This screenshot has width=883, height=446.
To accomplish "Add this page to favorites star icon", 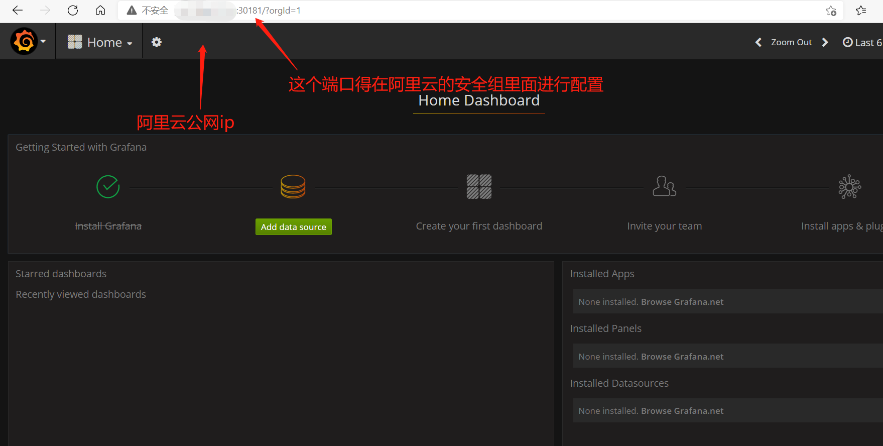I will tap(831, 11).
